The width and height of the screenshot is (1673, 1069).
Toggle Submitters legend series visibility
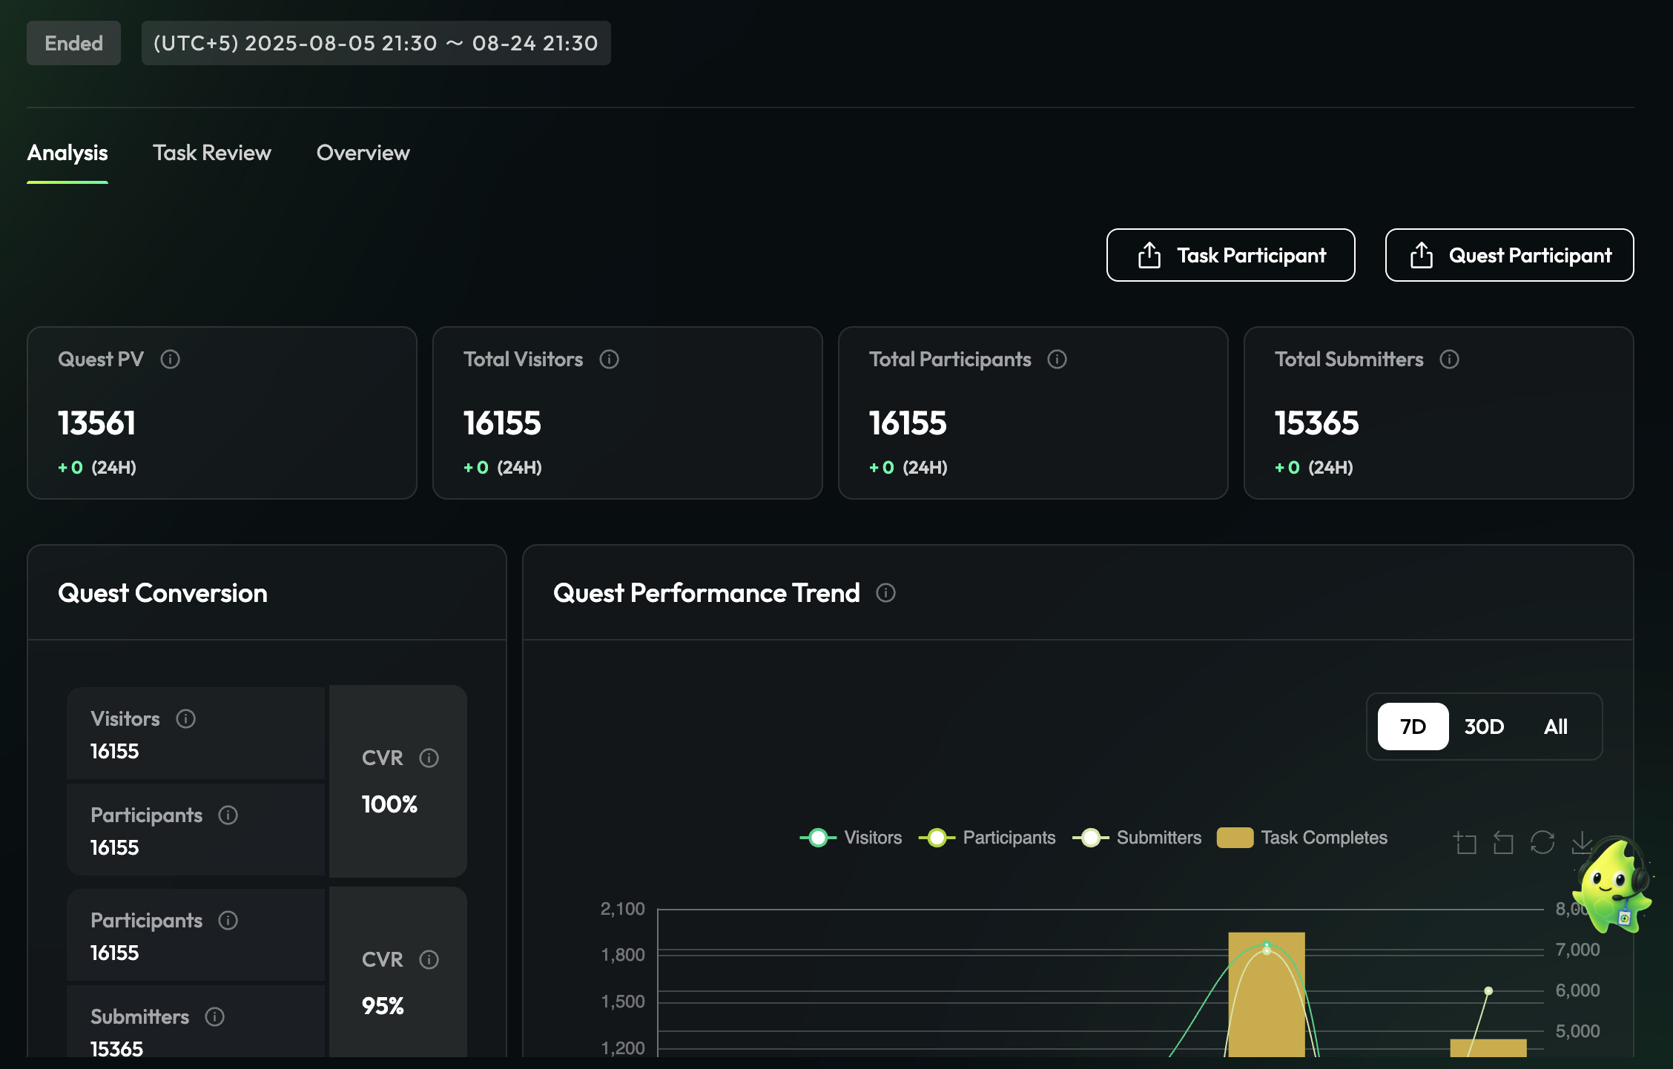click(1137, 838)
